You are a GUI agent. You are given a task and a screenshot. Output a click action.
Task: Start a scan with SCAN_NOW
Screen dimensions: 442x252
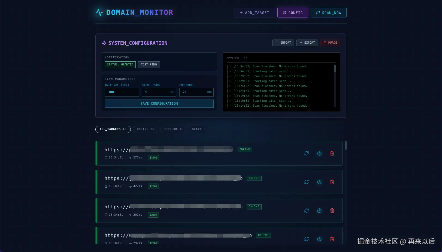pos(329,13)
